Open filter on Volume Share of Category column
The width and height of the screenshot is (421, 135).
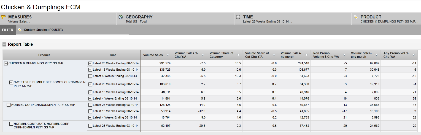[x=238, y=55]
